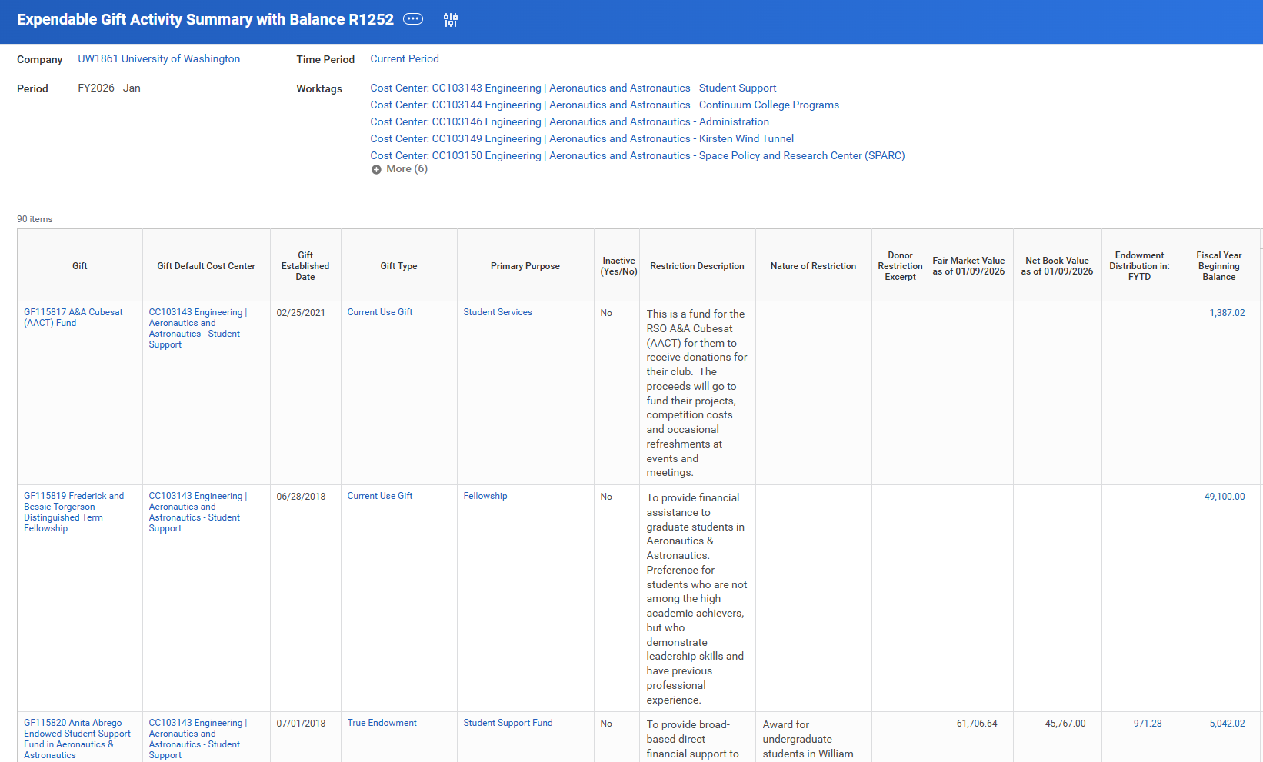Select the Inactive value No for GF115819
Screen dimensions: 1263x762
point(606,497)
